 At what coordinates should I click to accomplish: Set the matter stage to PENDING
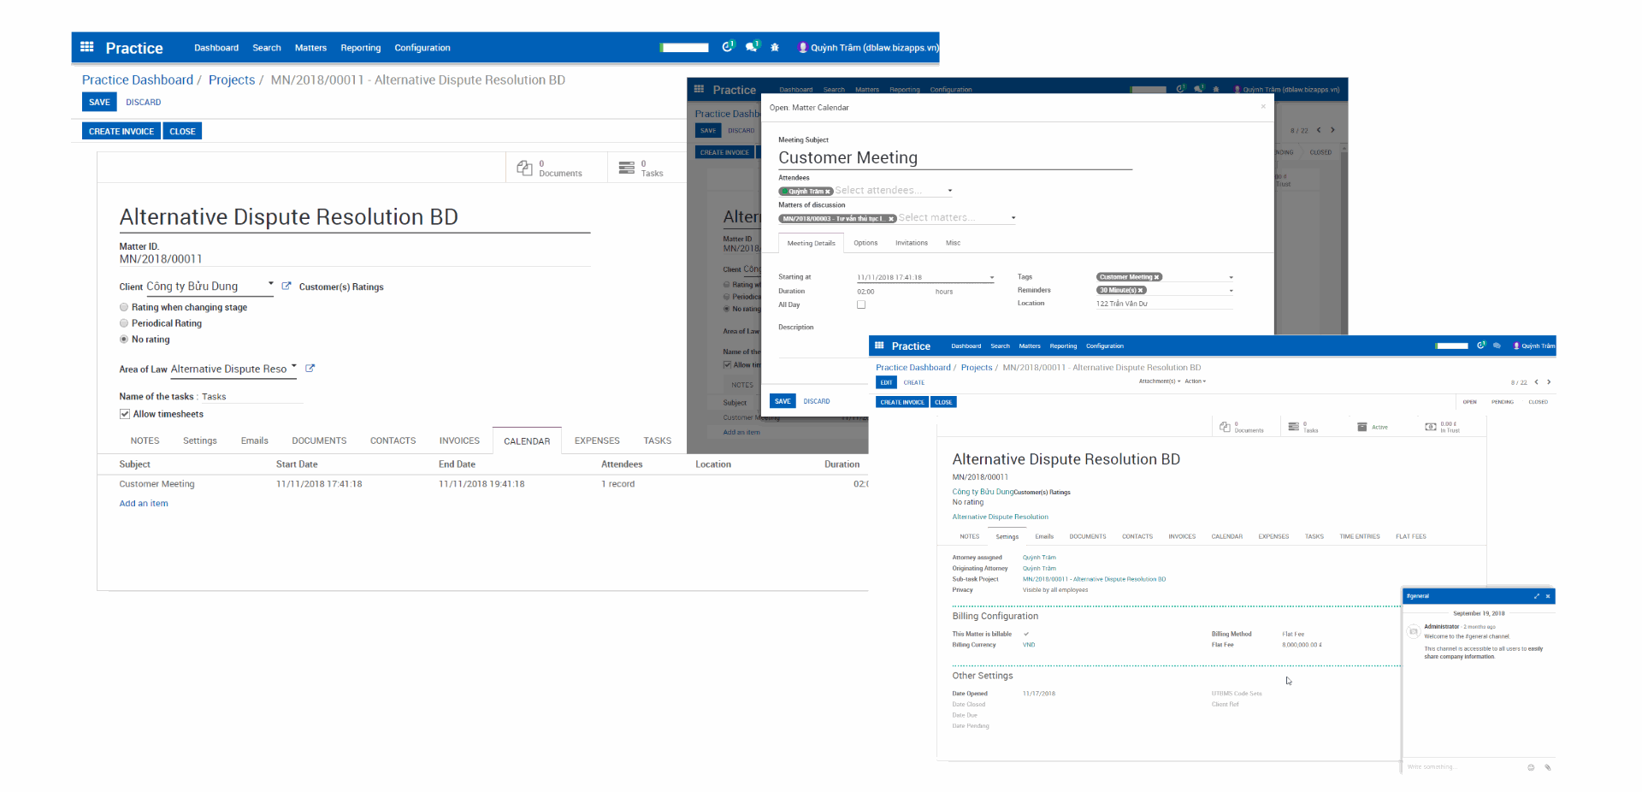click(1502, 402)
